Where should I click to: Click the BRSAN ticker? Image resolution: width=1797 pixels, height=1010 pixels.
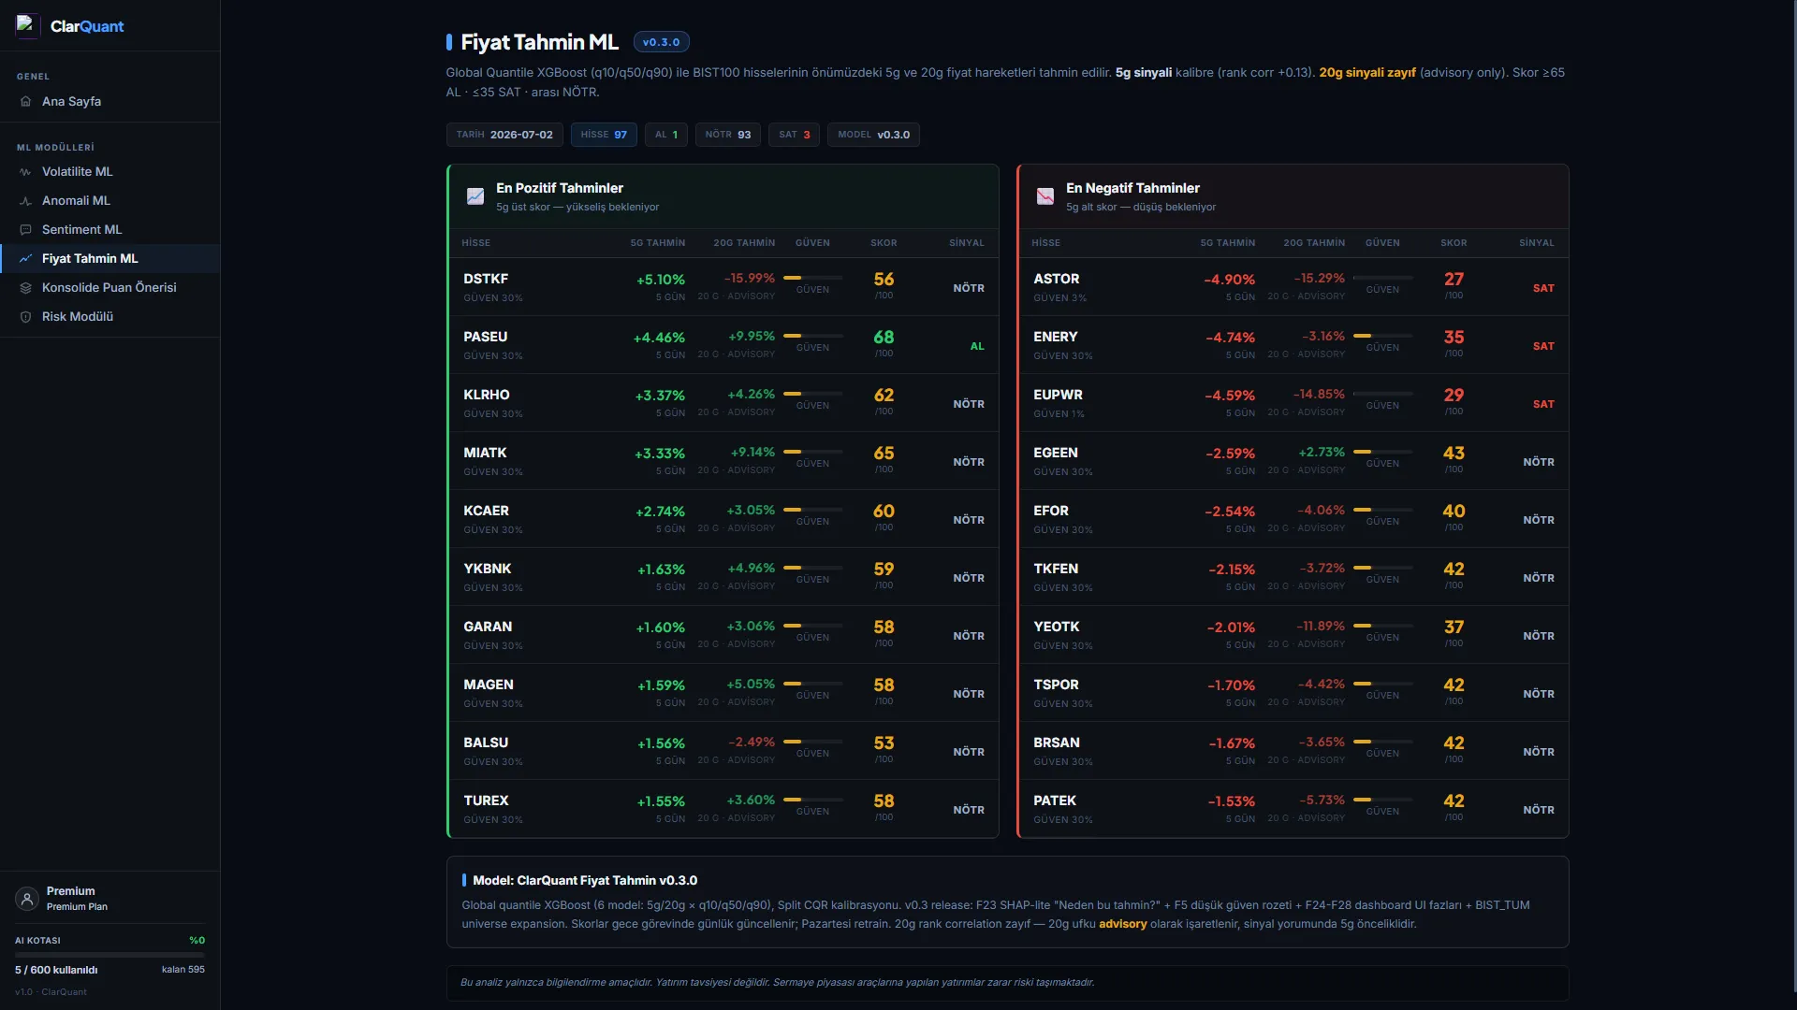pyautogui.click(x=1057, y=743)
